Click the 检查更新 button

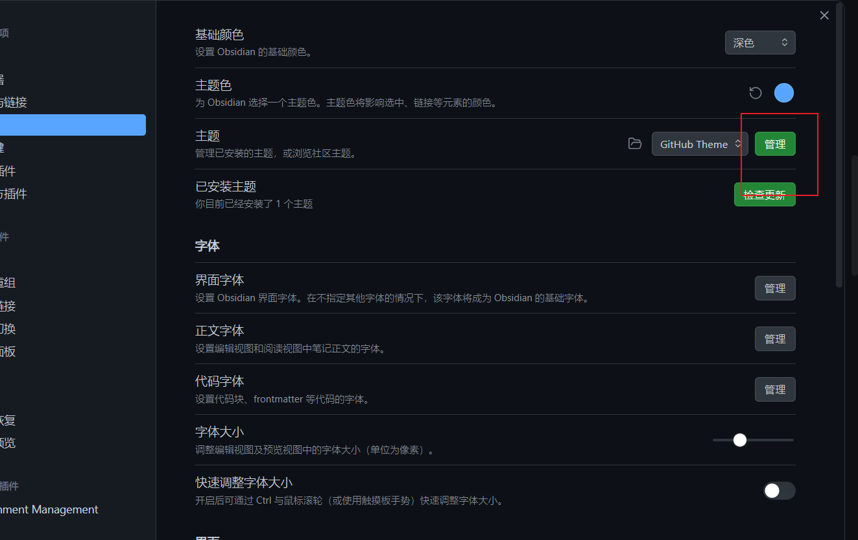pos(765,195)
